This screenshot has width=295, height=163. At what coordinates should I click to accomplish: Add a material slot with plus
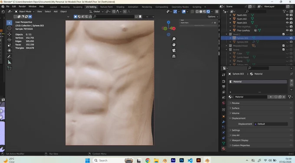click(292, 81)
